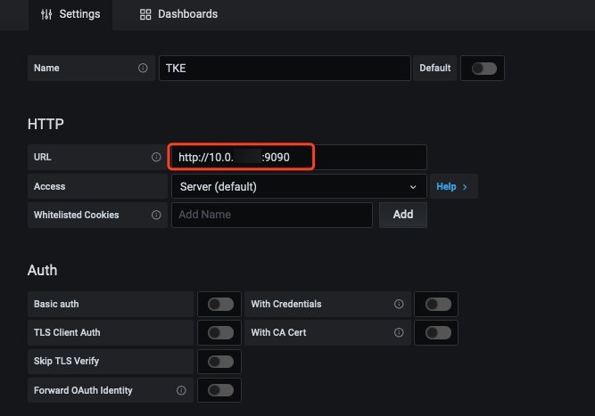This screenshot has width=595, height=416.
Task: Turn on TLS Client Auth switch
Action: pos(220,332)
